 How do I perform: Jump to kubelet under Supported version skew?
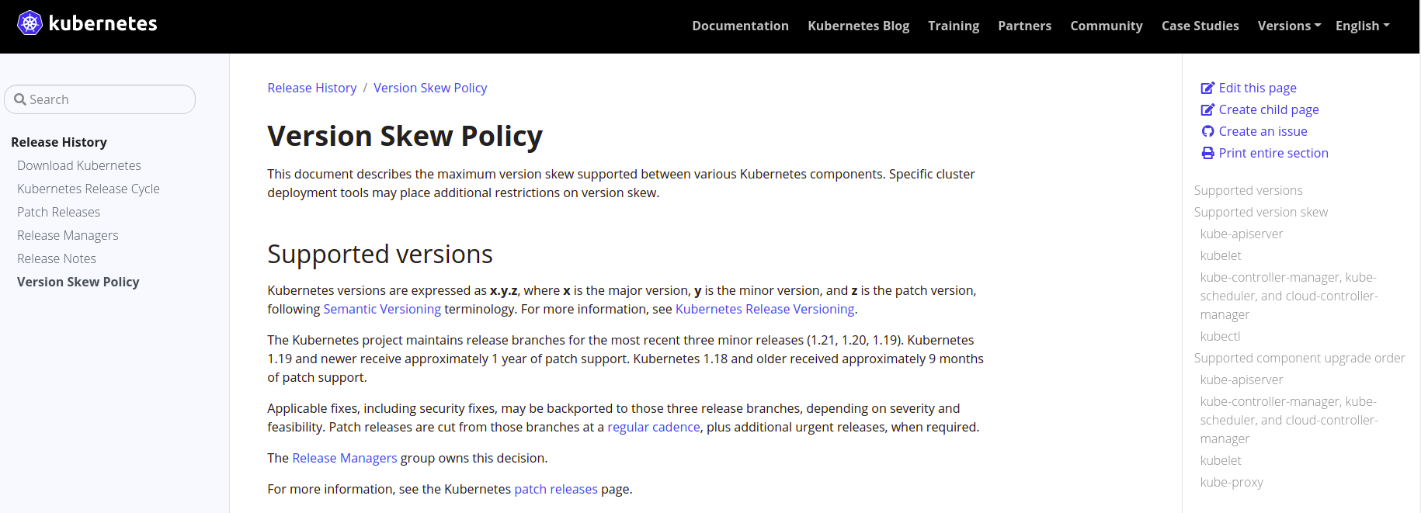[x=1221, y=255]
